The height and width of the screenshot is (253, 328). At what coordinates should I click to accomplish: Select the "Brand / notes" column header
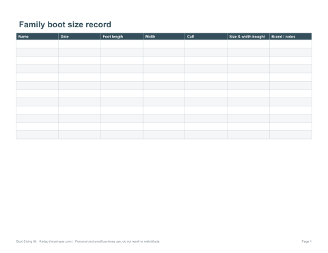pyautogui.click(x=290, y=36)
